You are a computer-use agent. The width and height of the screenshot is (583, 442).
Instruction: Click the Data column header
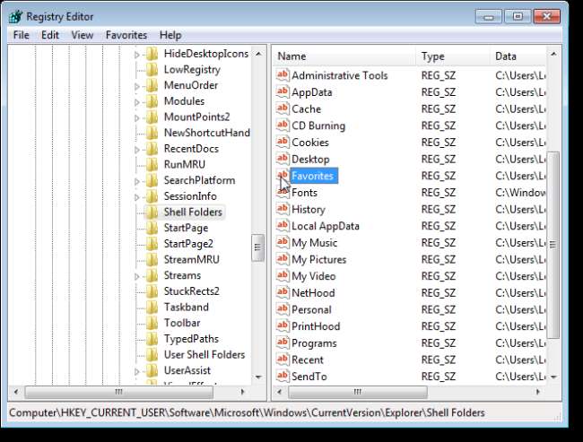pyautogui.click(x=518, y=56)
